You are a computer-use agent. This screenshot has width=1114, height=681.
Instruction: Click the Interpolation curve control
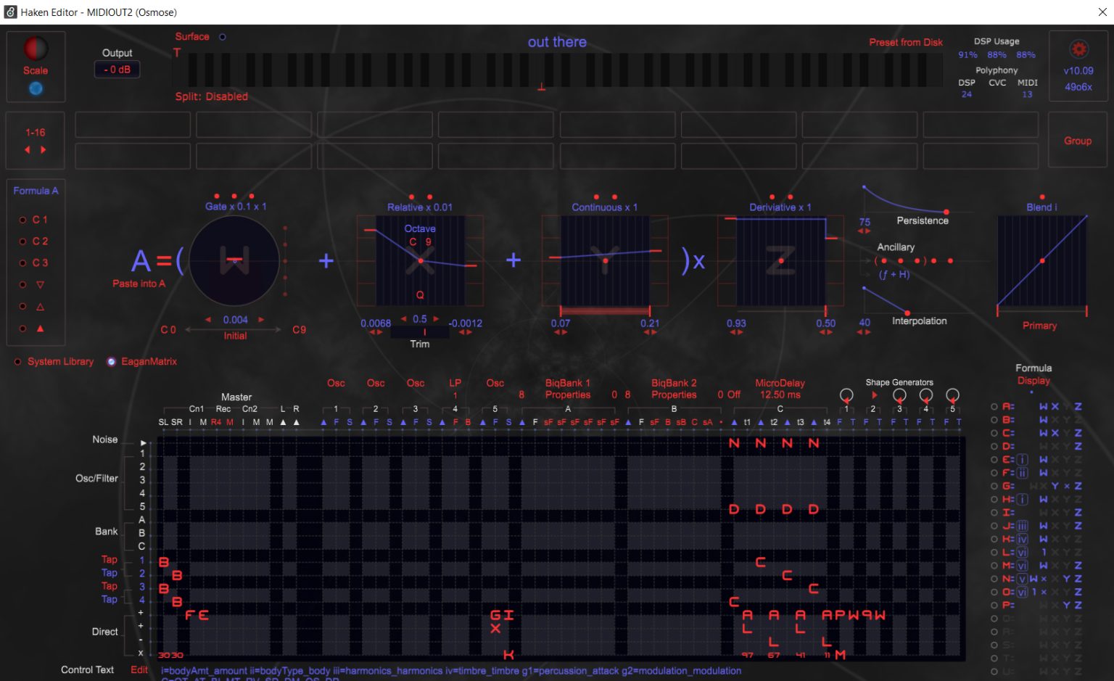pos(886,301)
